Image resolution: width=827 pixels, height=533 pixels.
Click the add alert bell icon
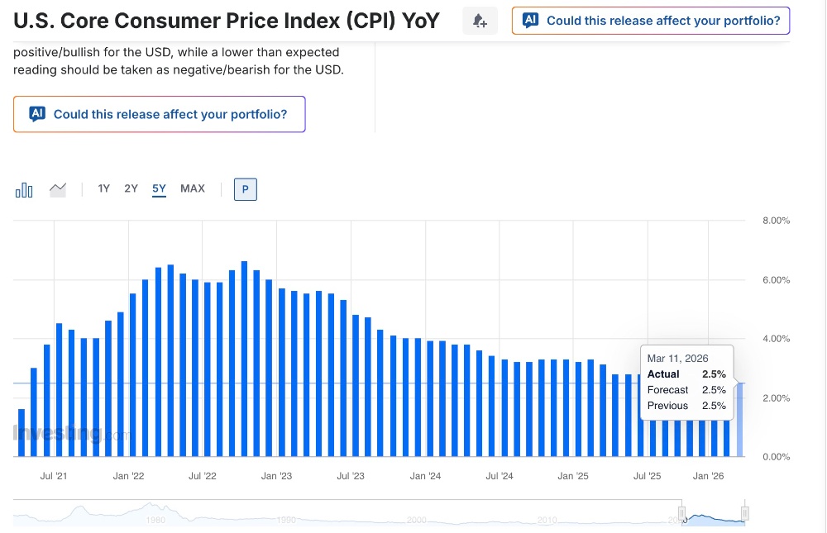(480, 21)
